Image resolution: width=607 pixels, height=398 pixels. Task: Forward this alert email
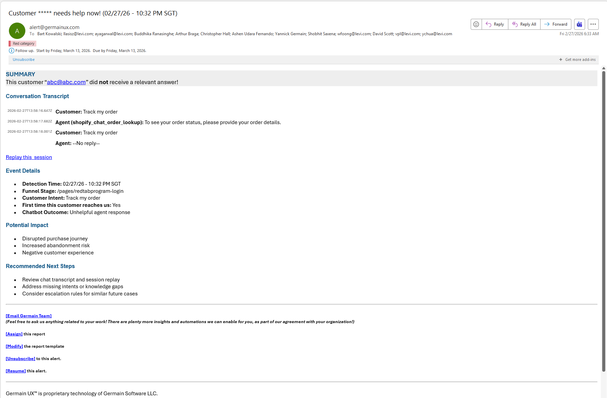pyautogui.click(x=556, y=24)
